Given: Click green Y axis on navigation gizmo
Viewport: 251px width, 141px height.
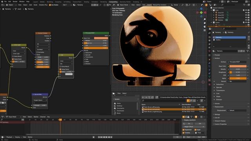Looking at the screenshot, I should point(201,13).
